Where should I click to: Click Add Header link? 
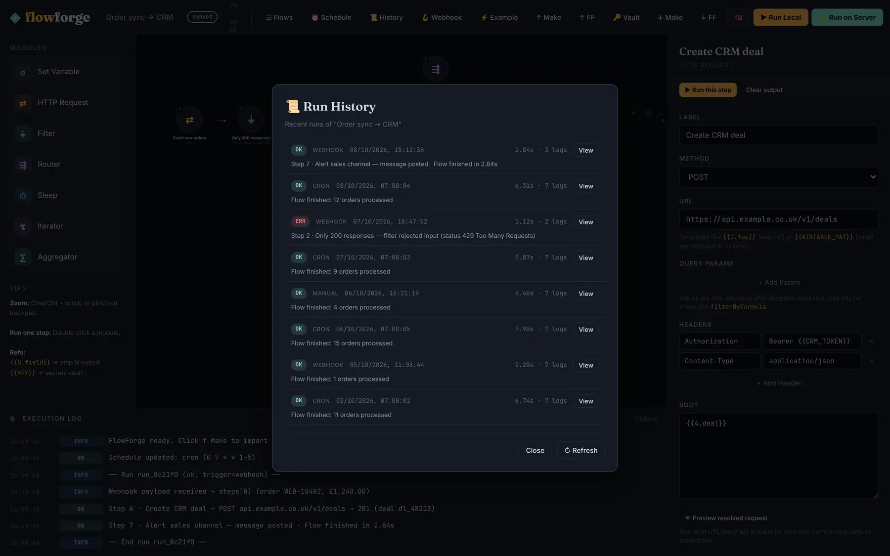[779, 384]
